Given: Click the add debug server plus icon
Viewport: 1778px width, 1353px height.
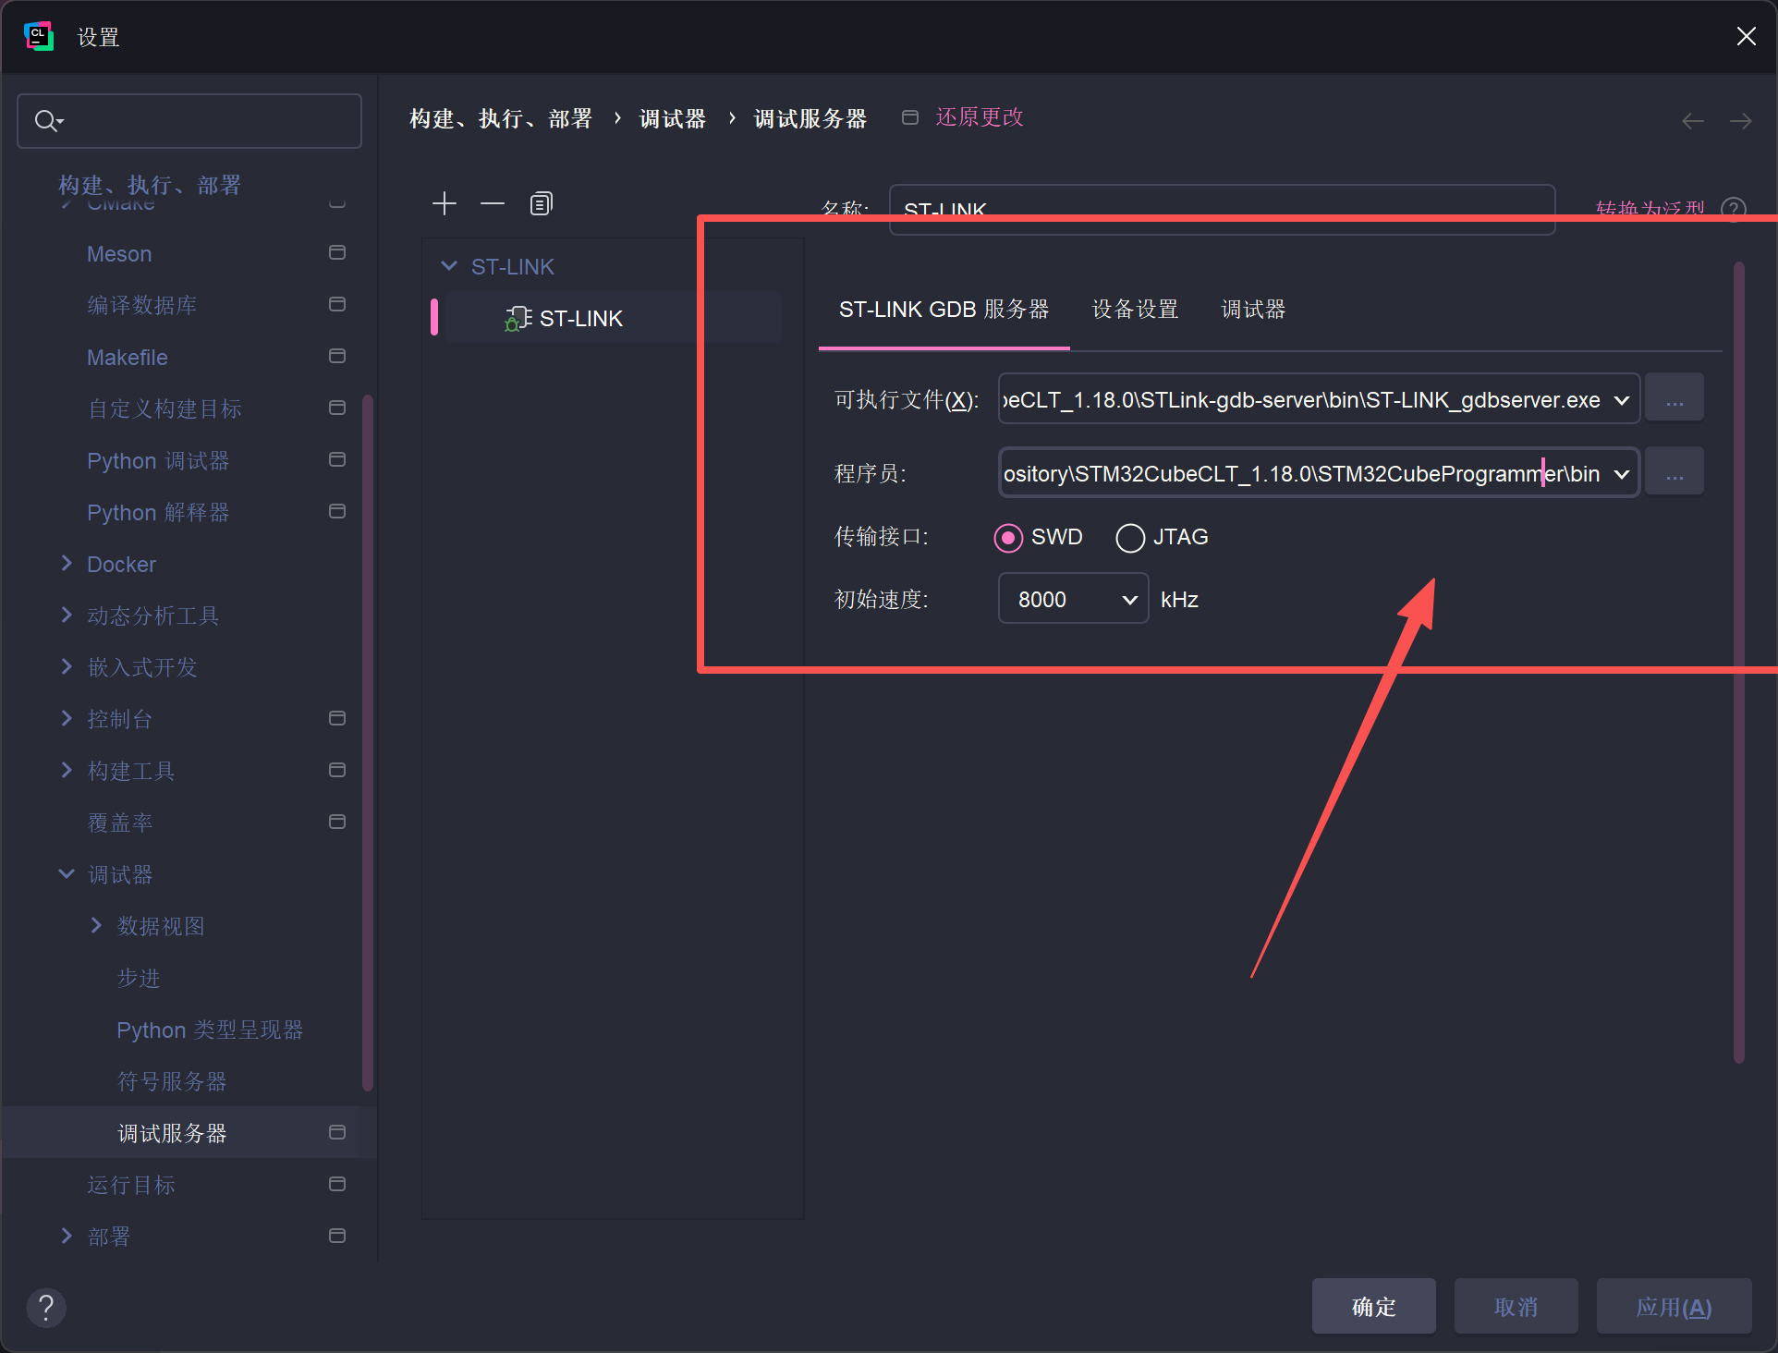Looking at the screenshot, I should [x=444, y=203].
